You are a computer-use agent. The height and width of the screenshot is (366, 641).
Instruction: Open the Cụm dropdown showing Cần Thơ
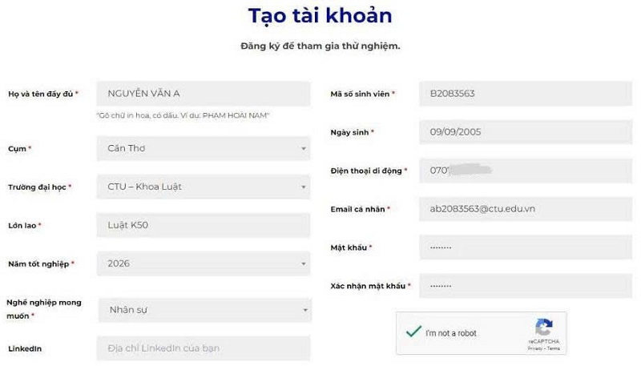(204, 148)
